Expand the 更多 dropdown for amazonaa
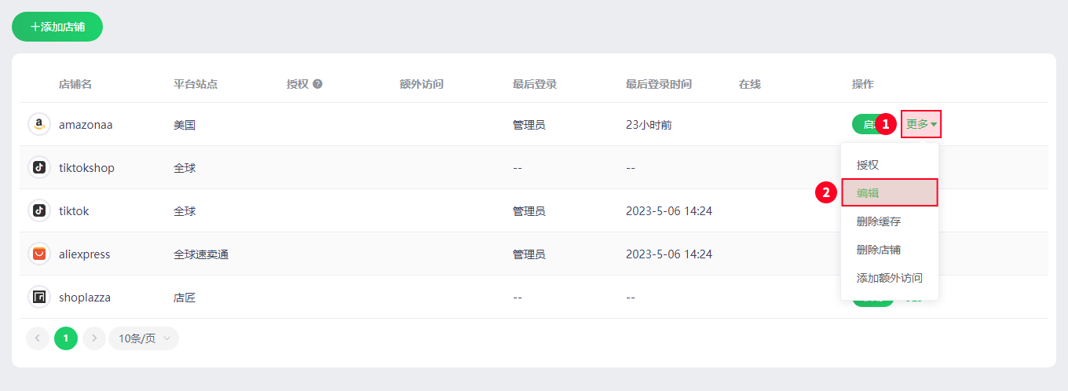This screenshot has height=391, width=1068. coord(921,124)
